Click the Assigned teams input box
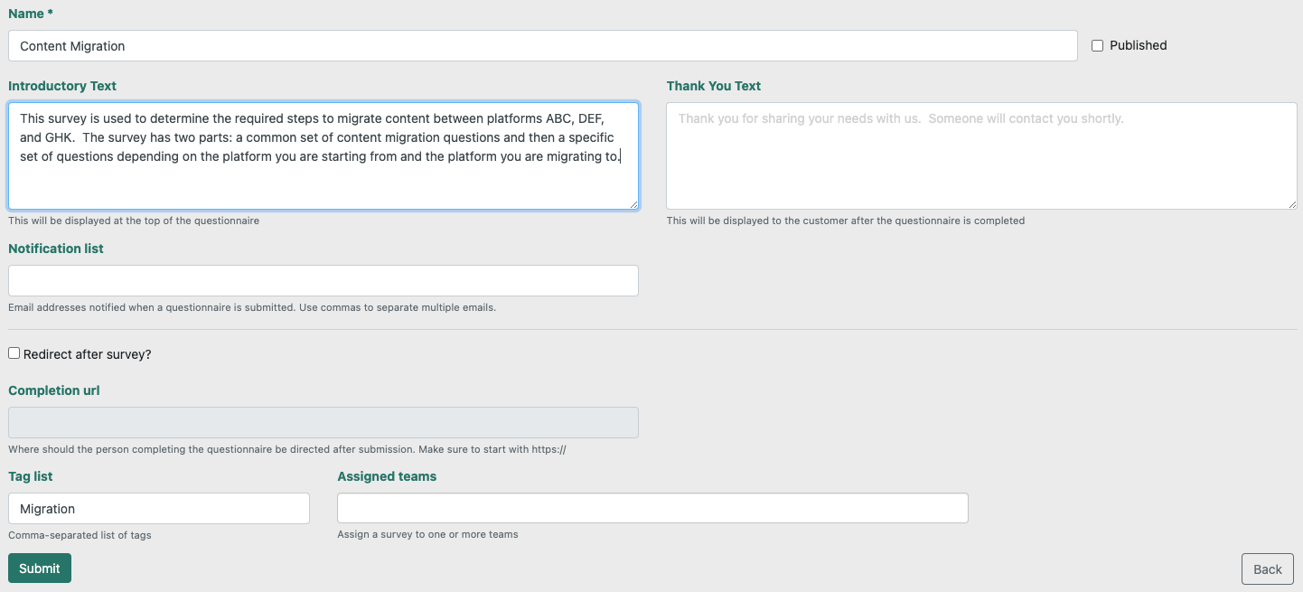The image size is (1303, 592). [x=651, y=508]
